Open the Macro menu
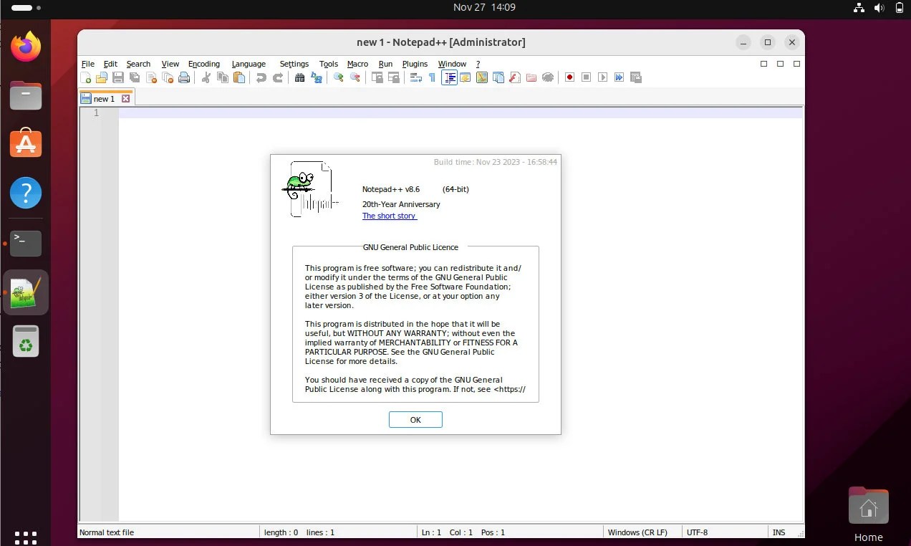 pyautogui.click(x=357, y=64)
